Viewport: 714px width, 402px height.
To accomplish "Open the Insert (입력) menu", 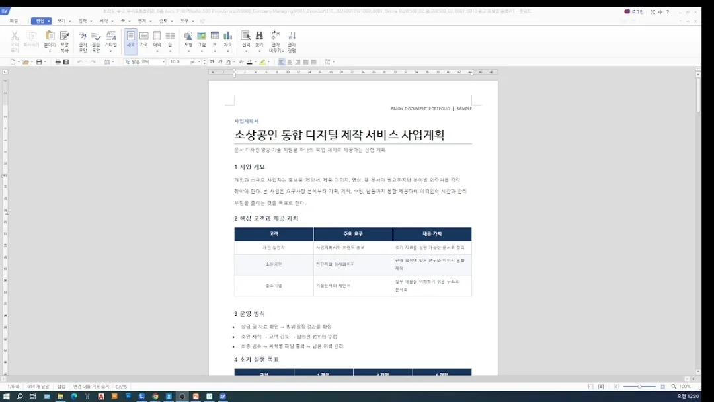I will (x=83, y=21).
